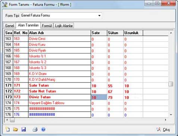Open help with question mark icon

tap(43, 129)
